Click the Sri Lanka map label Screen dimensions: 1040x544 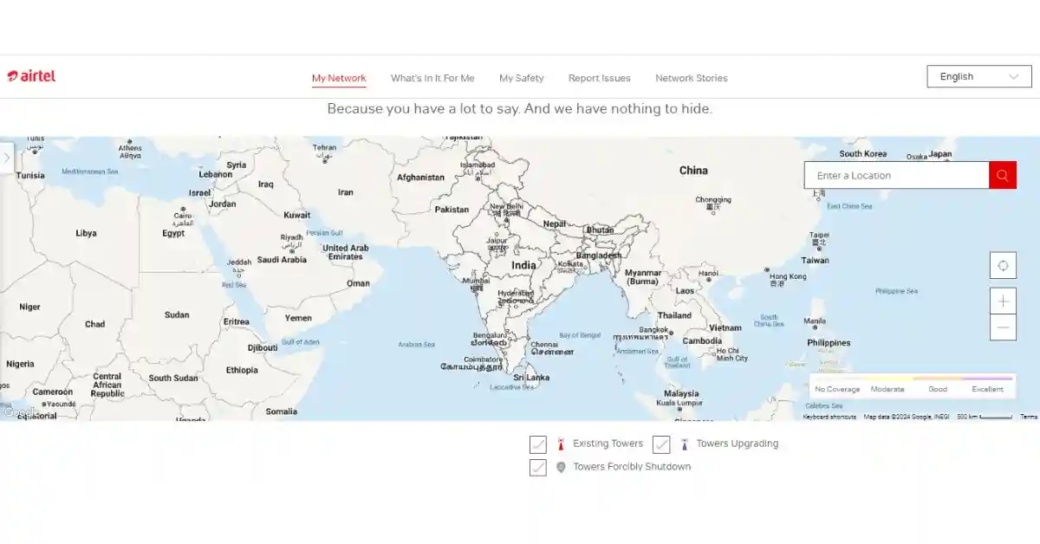point(531,378)
